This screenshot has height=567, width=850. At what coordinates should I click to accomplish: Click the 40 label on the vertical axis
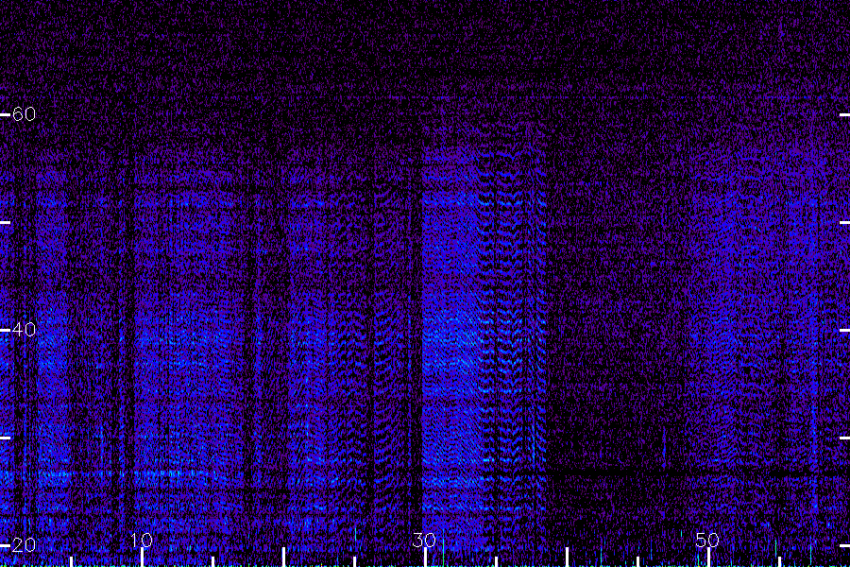click(24, 330)
